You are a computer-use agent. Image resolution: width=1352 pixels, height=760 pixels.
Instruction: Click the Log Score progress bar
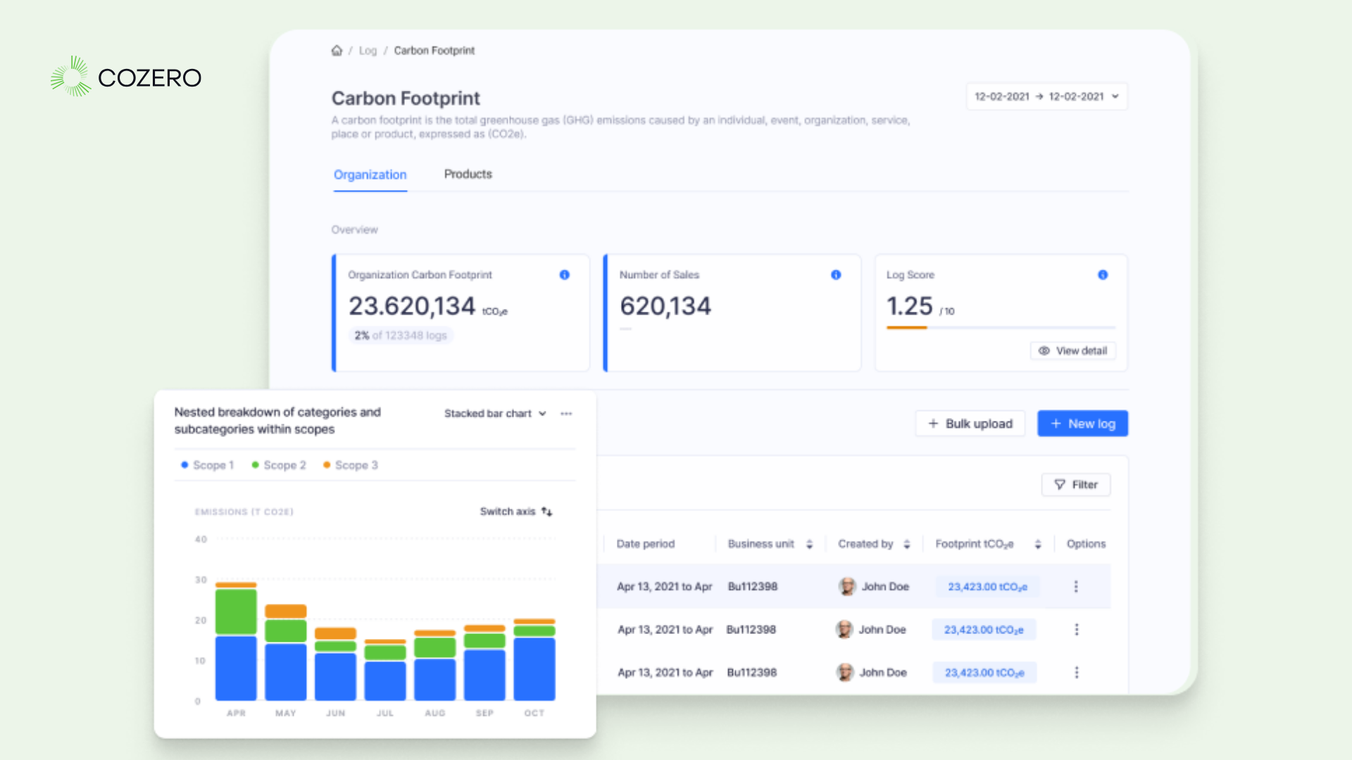coord(1000,328)
